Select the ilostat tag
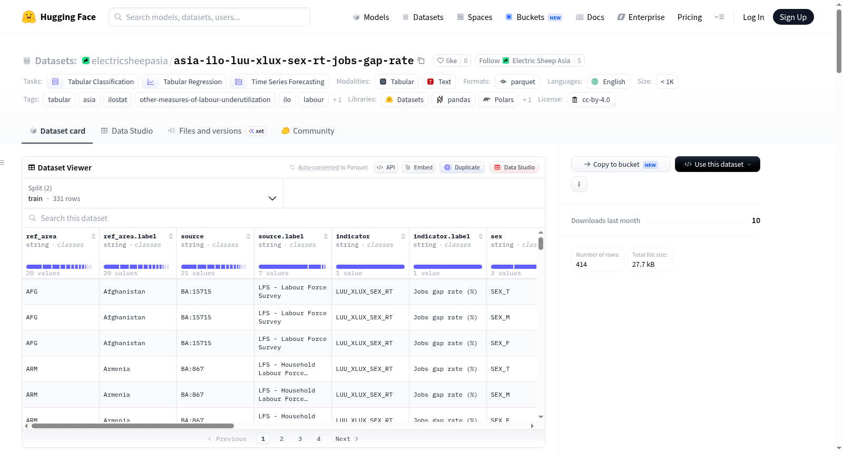The height and width of the screenshot is (453, 843). (117, 99)
